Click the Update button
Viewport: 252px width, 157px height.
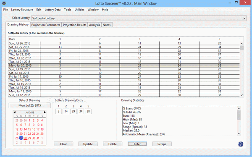point(88,144)
